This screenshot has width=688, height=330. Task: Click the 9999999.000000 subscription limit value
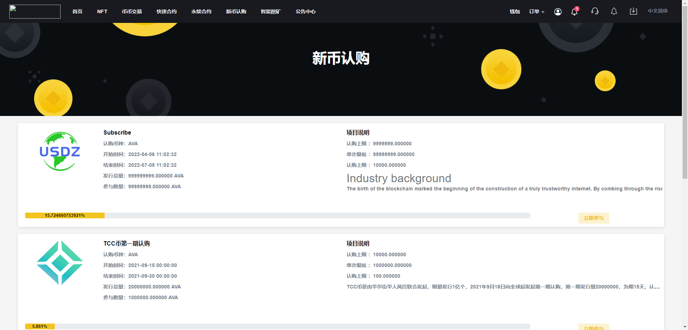pos(392,144)
